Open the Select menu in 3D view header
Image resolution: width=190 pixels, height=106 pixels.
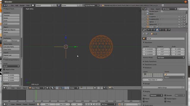click(x=19, y=88)
